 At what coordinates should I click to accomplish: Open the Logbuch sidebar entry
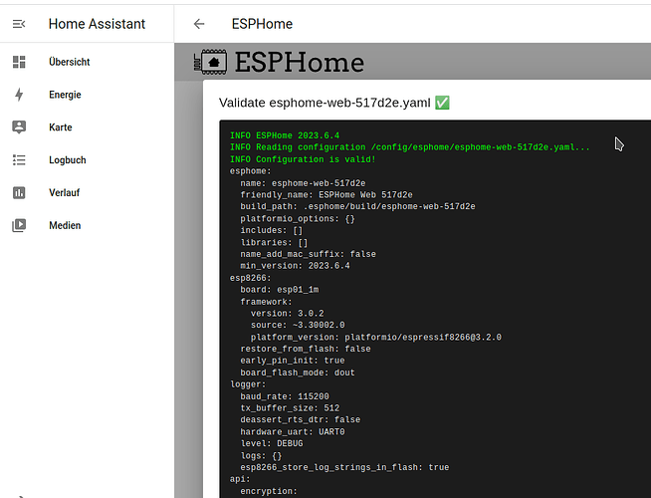click(87, 160)
